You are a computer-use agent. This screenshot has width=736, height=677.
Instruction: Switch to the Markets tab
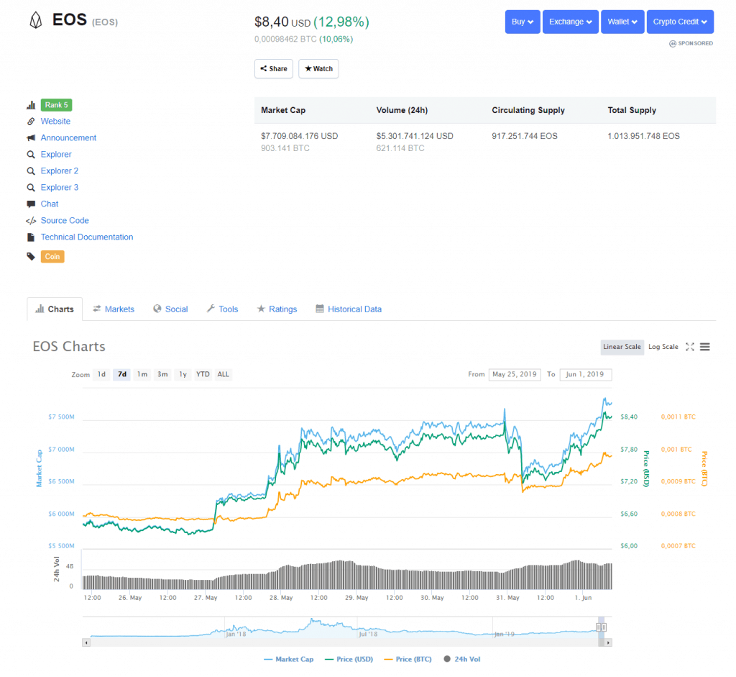(x=114, y=309)
